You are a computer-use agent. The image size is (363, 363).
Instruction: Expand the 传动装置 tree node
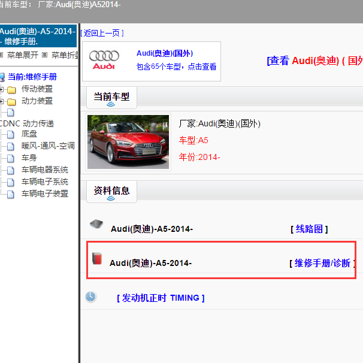tap(1, 89)
